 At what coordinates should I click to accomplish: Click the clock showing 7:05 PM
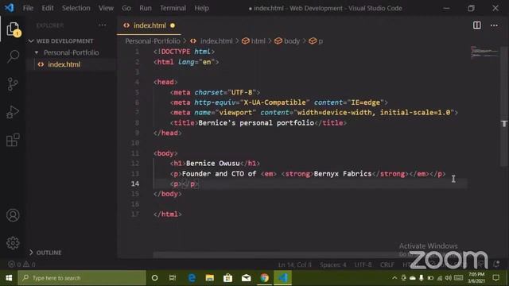point(476,278)
